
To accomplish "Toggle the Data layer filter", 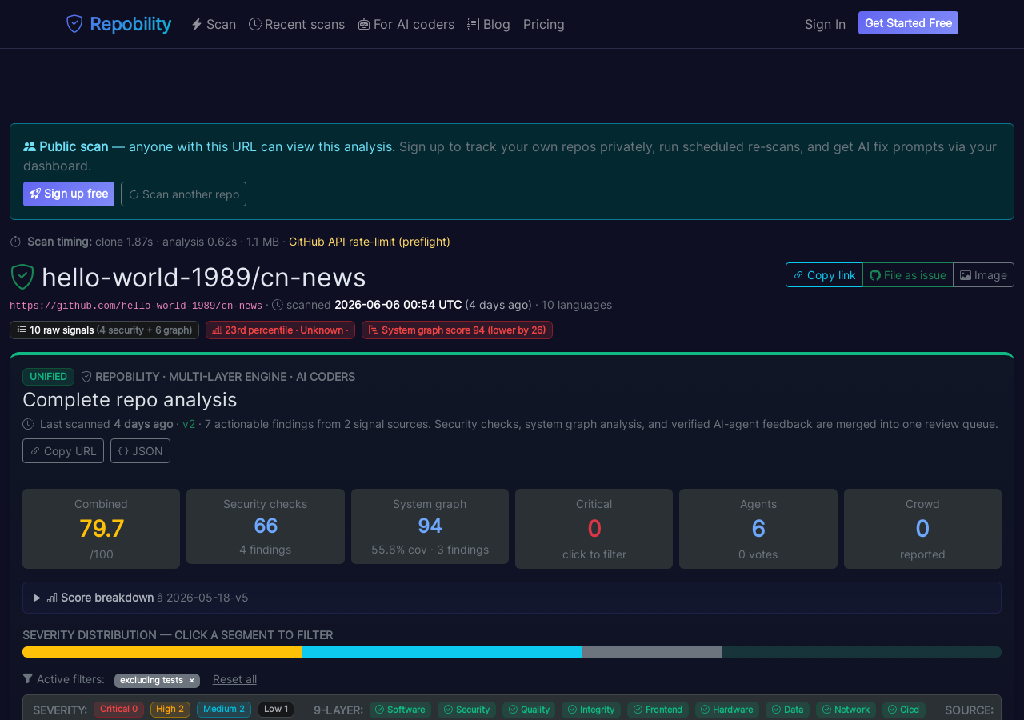I will click(788, 710).
